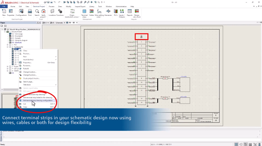Switch to the Process ribbon tab
Screen dimensions: 262x146
click(52, 6)
